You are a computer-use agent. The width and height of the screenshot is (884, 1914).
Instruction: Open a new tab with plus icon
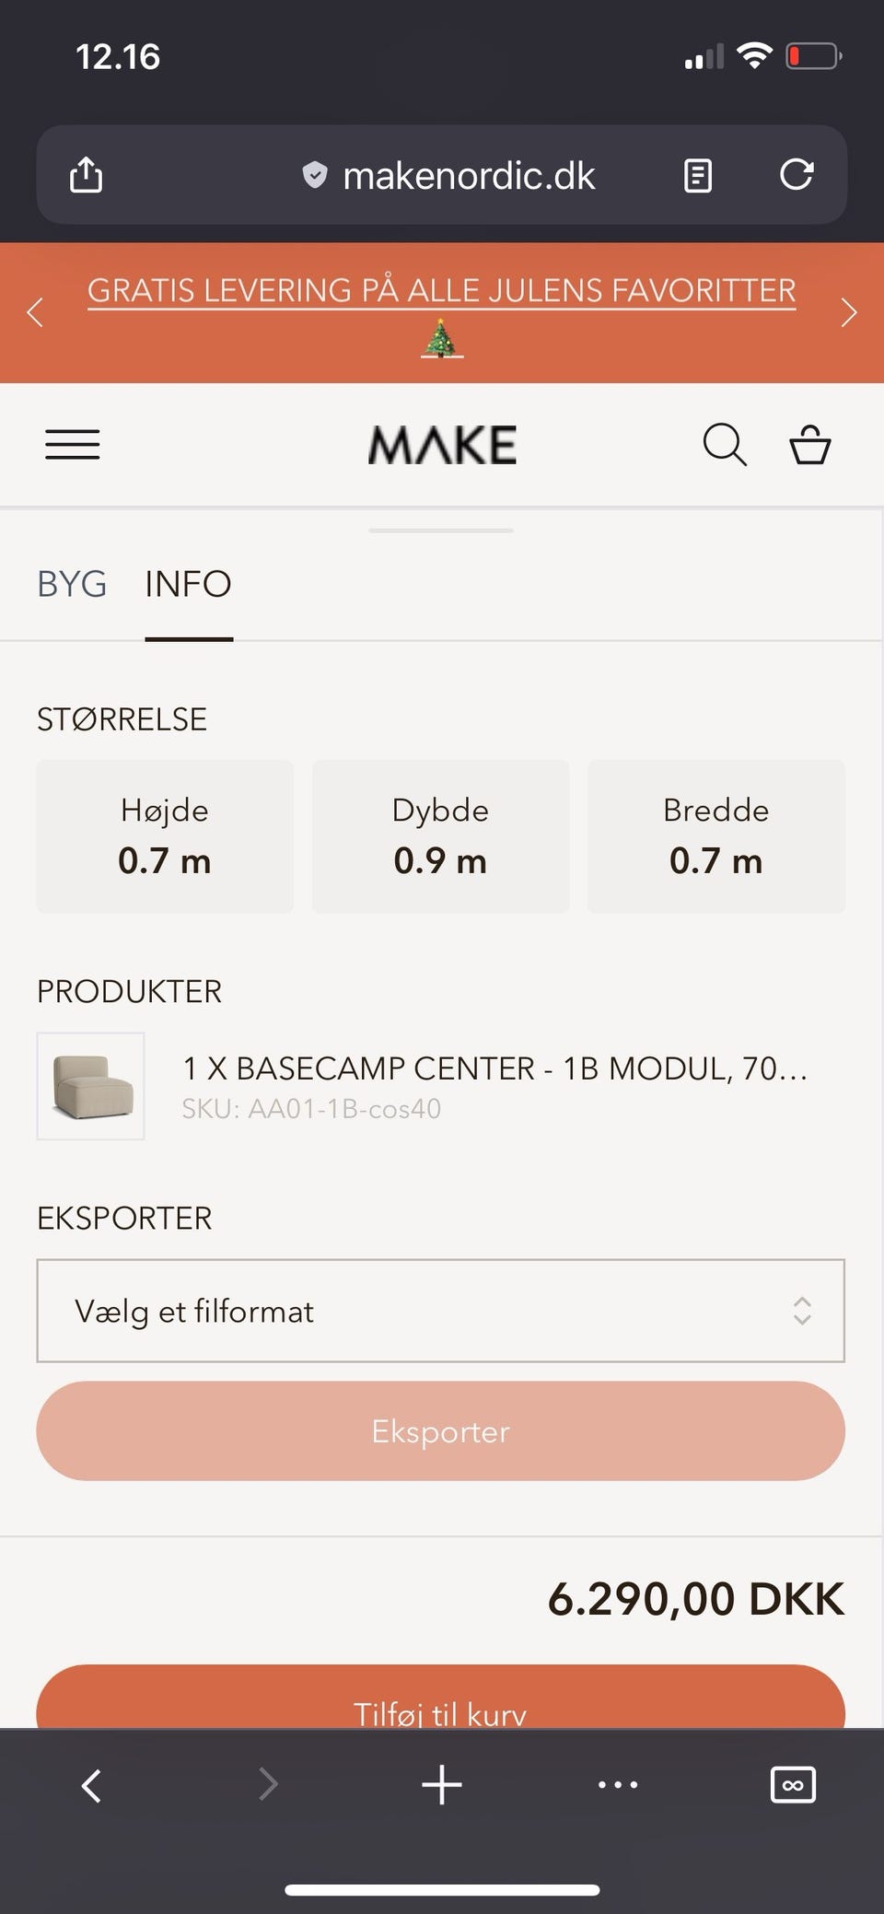(442, 1784)
